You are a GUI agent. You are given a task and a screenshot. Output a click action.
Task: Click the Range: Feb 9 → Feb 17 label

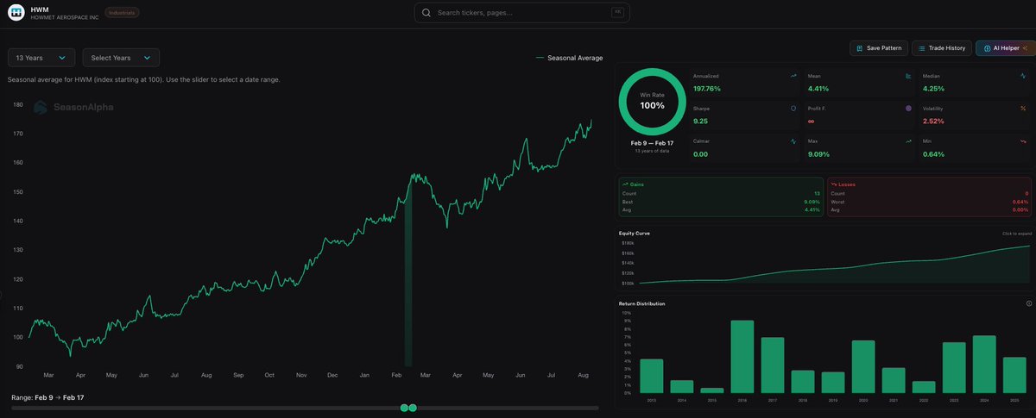[x=47, y=397]
